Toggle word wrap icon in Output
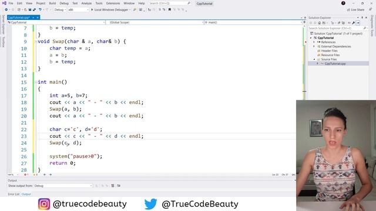376x211 pixels. [x=119, y=186]
